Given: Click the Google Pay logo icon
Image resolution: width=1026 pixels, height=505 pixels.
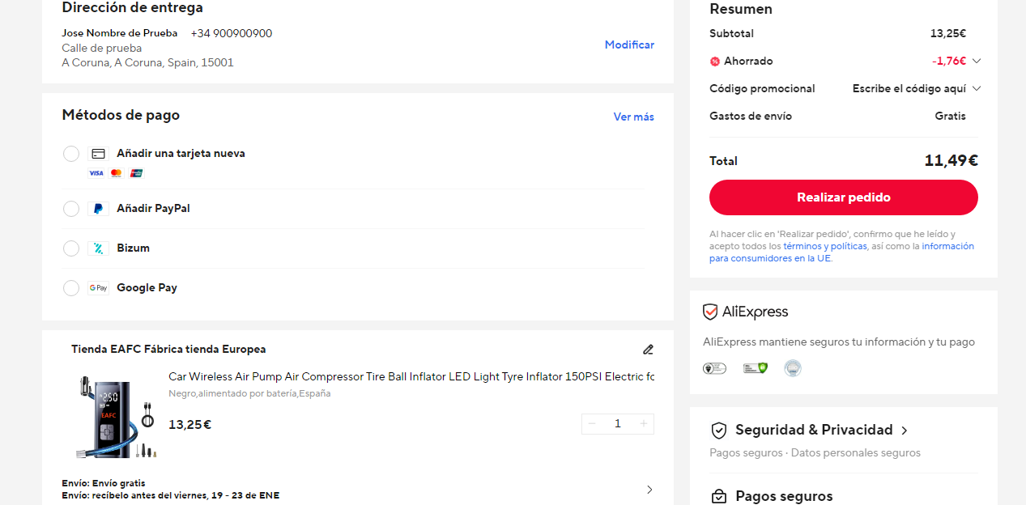Looking at the screenshot, I should tap(98, 288).
